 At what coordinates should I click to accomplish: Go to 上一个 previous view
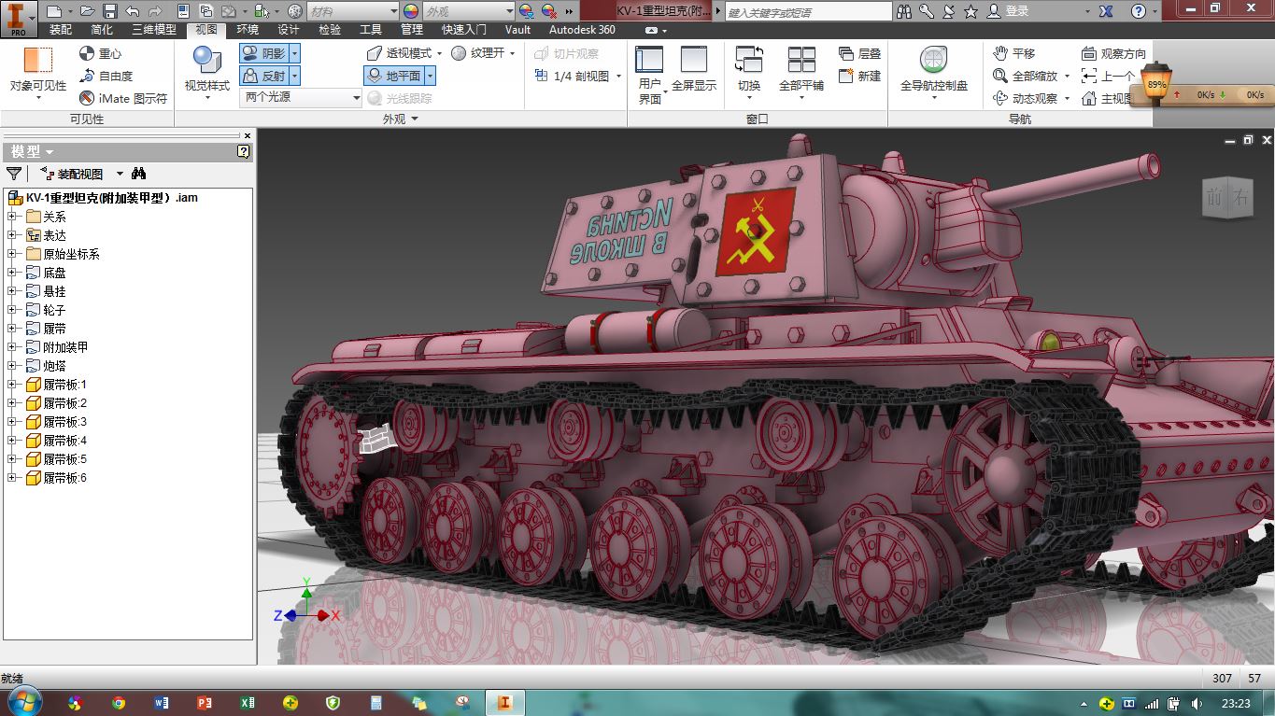(x=1108, y=77)
